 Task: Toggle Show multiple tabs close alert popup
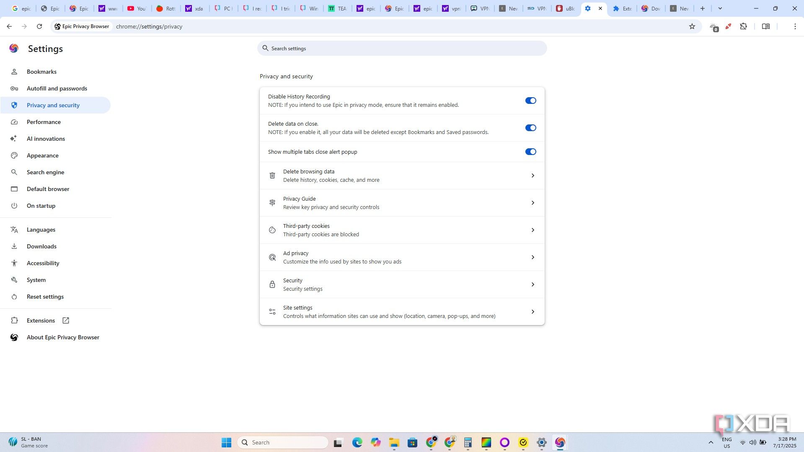530,152
